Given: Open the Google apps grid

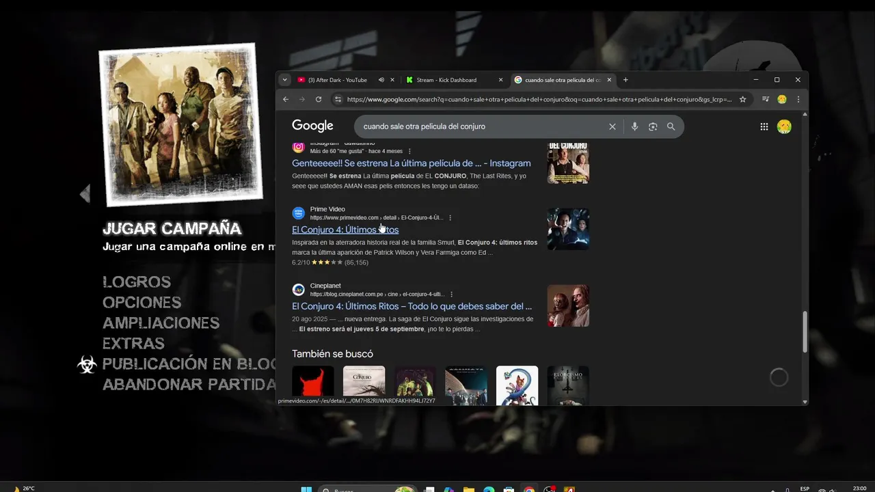Looking at the screenshot, I should [x=764, y=126].
